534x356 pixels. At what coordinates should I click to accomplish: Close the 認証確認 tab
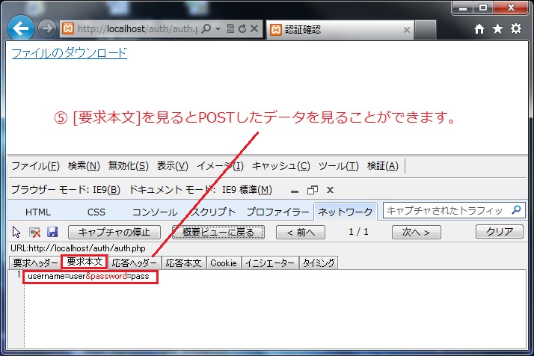click(406, 30)
